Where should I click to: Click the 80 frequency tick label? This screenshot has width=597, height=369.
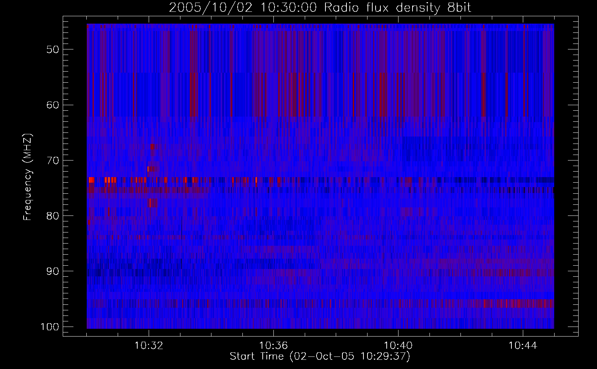[53, 216]
